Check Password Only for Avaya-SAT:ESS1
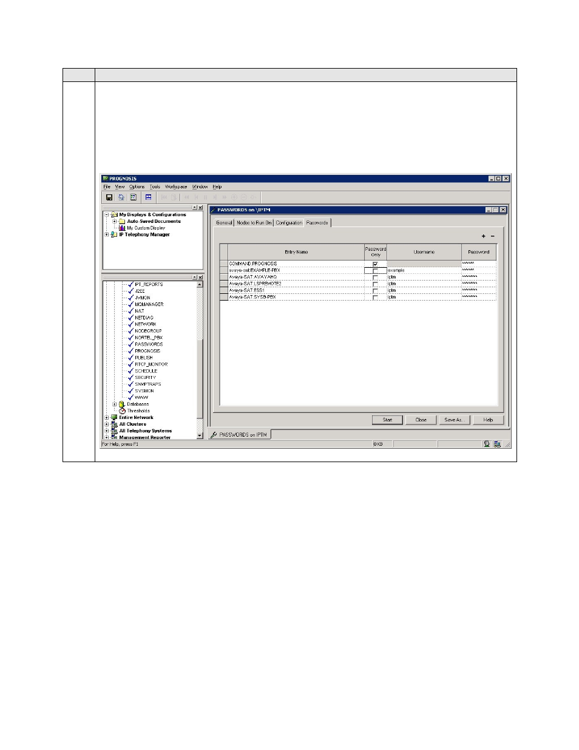Screen dimensions: 579x750 click(x=375, y=290)
